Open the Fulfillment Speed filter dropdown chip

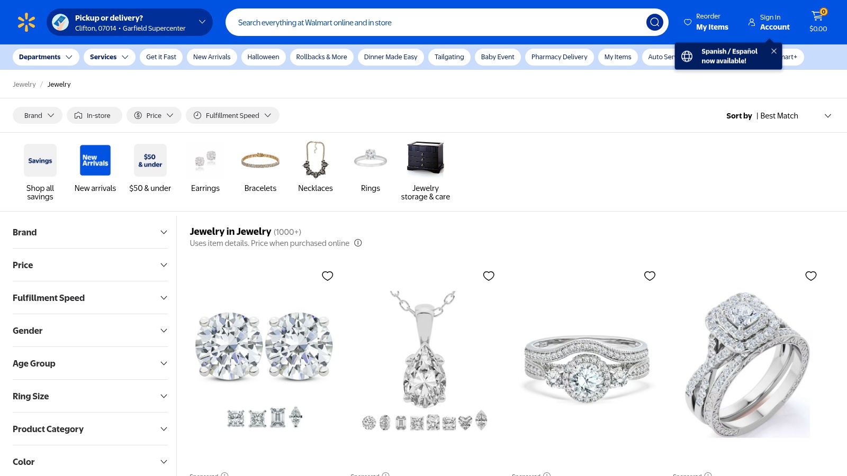tap(232, 115)
